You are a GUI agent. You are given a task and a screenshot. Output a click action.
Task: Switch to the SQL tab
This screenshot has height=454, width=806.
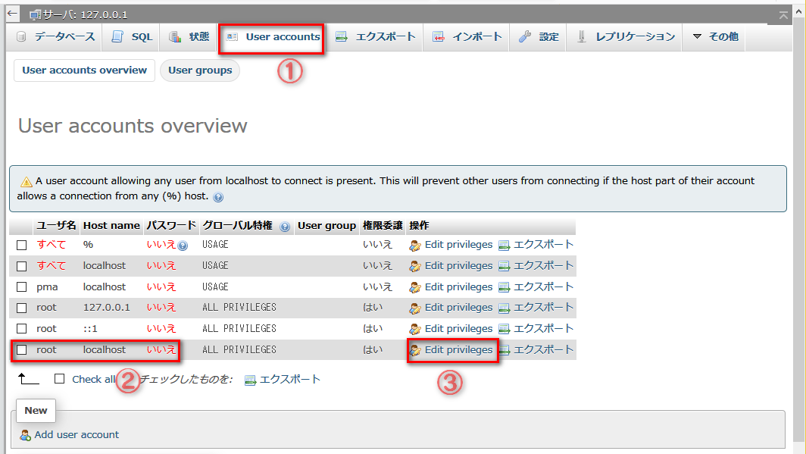tap(133, 36)
